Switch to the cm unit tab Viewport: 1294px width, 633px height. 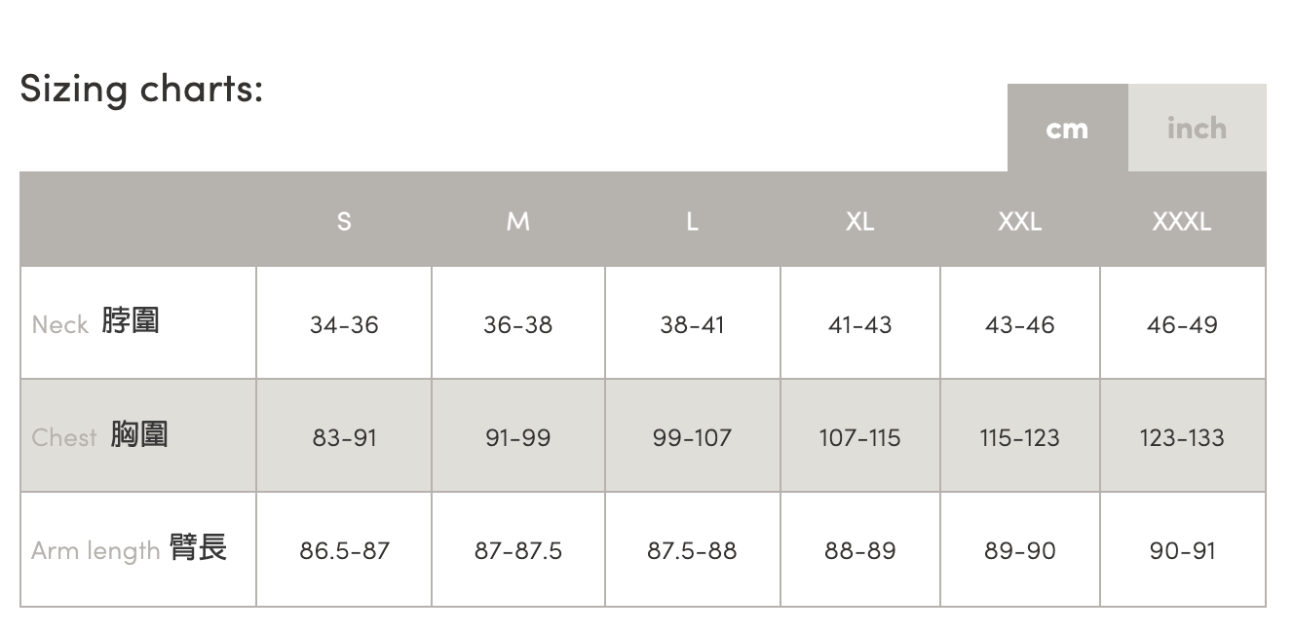click(x=1067, y=129)
